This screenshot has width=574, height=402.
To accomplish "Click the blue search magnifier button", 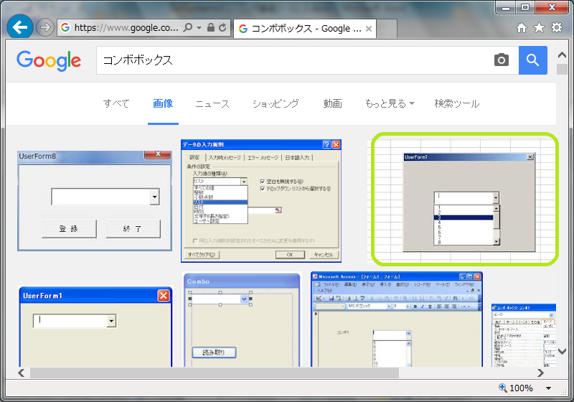I will tap(533, 60).
